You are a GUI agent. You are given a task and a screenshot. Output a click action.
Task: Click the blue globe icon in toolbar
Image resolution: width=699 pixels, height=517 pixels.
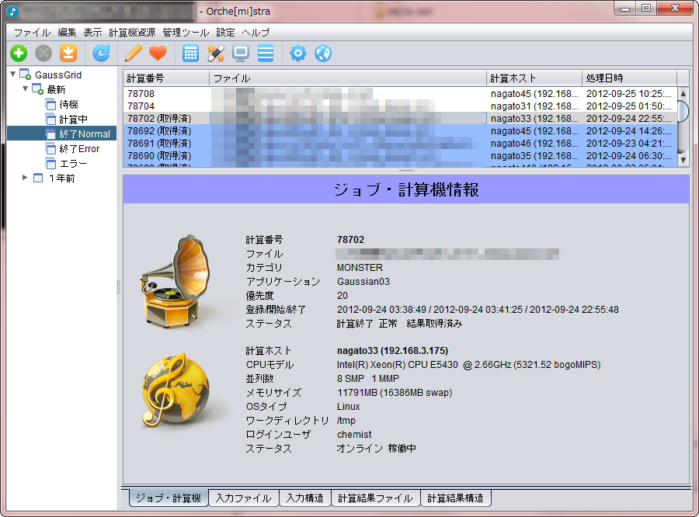(323, 54)
